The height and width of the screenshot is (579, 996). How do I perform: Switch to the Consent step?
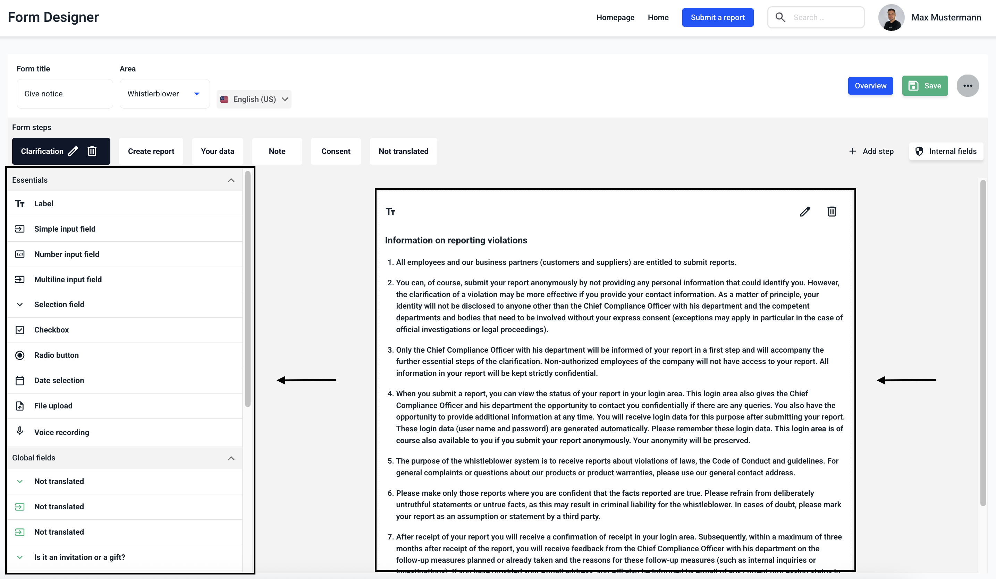pos(336,151)
